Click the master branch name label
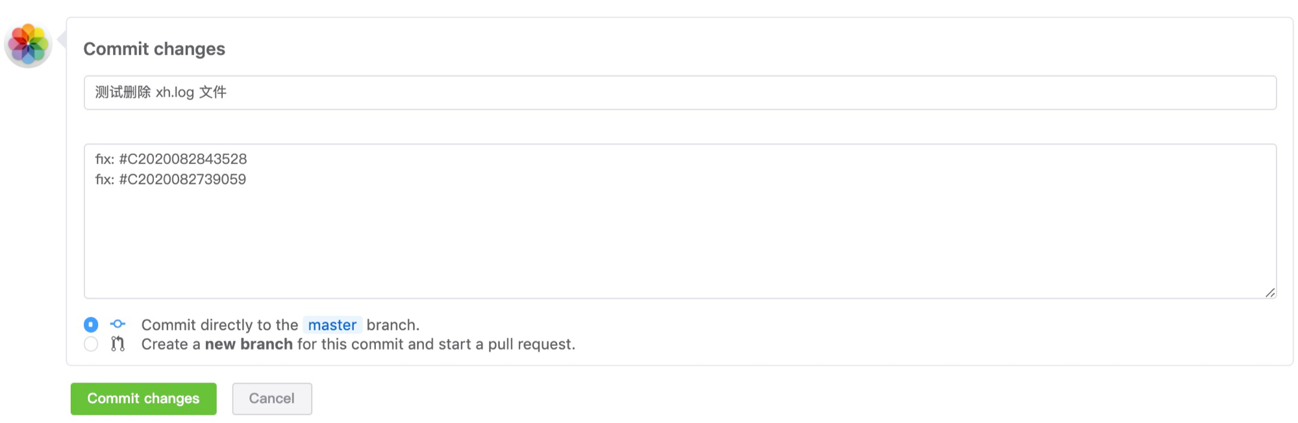 [332, 324]
